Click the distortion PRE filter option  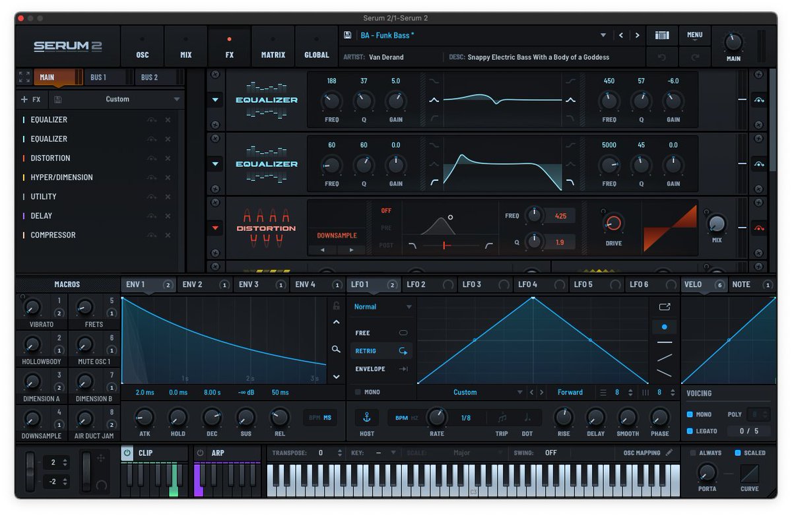[x=386, y=228]
